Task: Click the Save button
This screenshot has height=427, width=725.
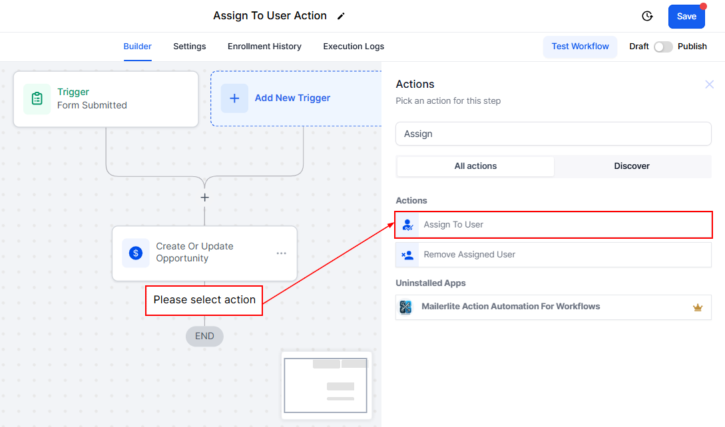Action: tap(686, 17)
